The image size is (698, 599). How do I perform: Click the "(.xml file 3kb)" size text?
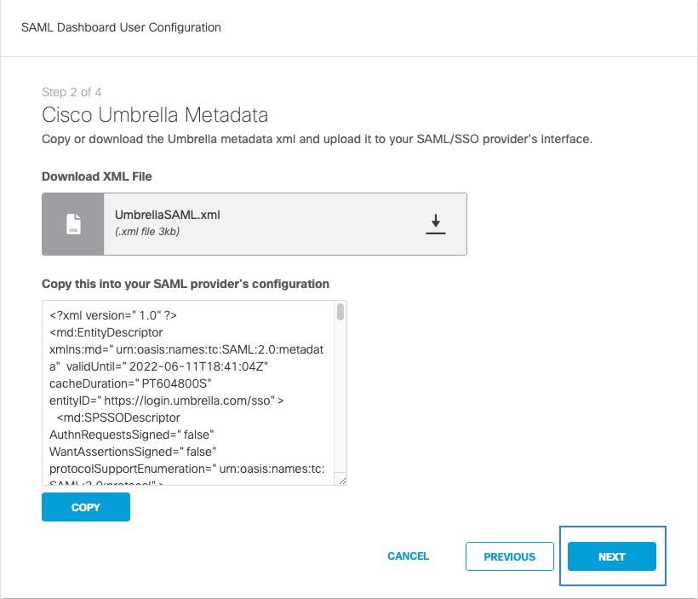(146, 232)
